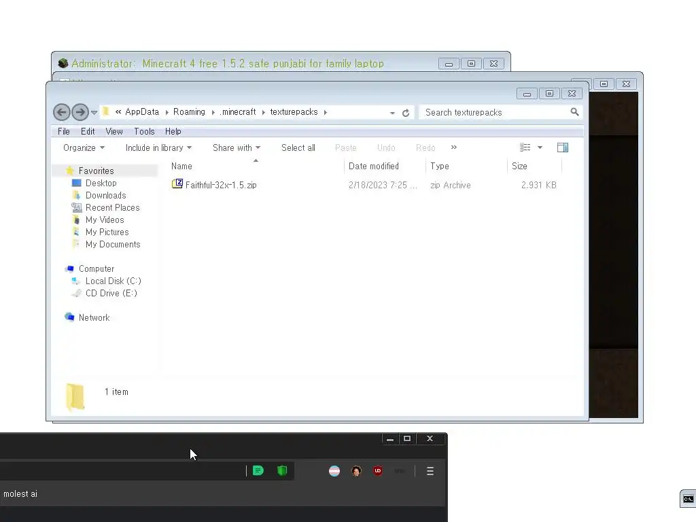The image size is (696, 522).
Task: Open Downloads in the navigation pane
Action: coord(105,195)
